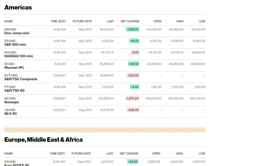Click Dow Jones mini last price 34,552.00
The height and width of the screenshot is (166, 260).
point(107,29)
